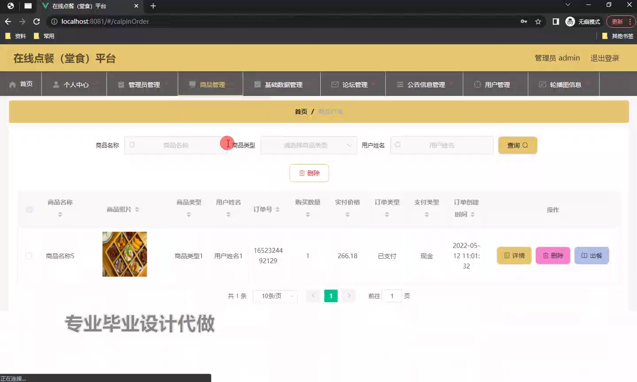The image size is (637, 382).
Task: Open the 10条/页 page size dropdown
Action: 275,296
